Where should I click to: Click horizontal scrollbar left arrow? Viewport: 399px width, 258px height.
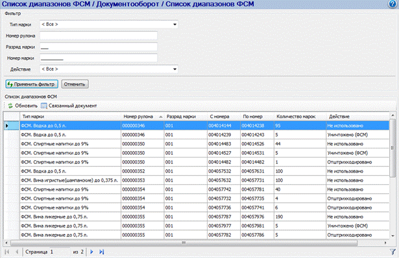pos(6,242)
